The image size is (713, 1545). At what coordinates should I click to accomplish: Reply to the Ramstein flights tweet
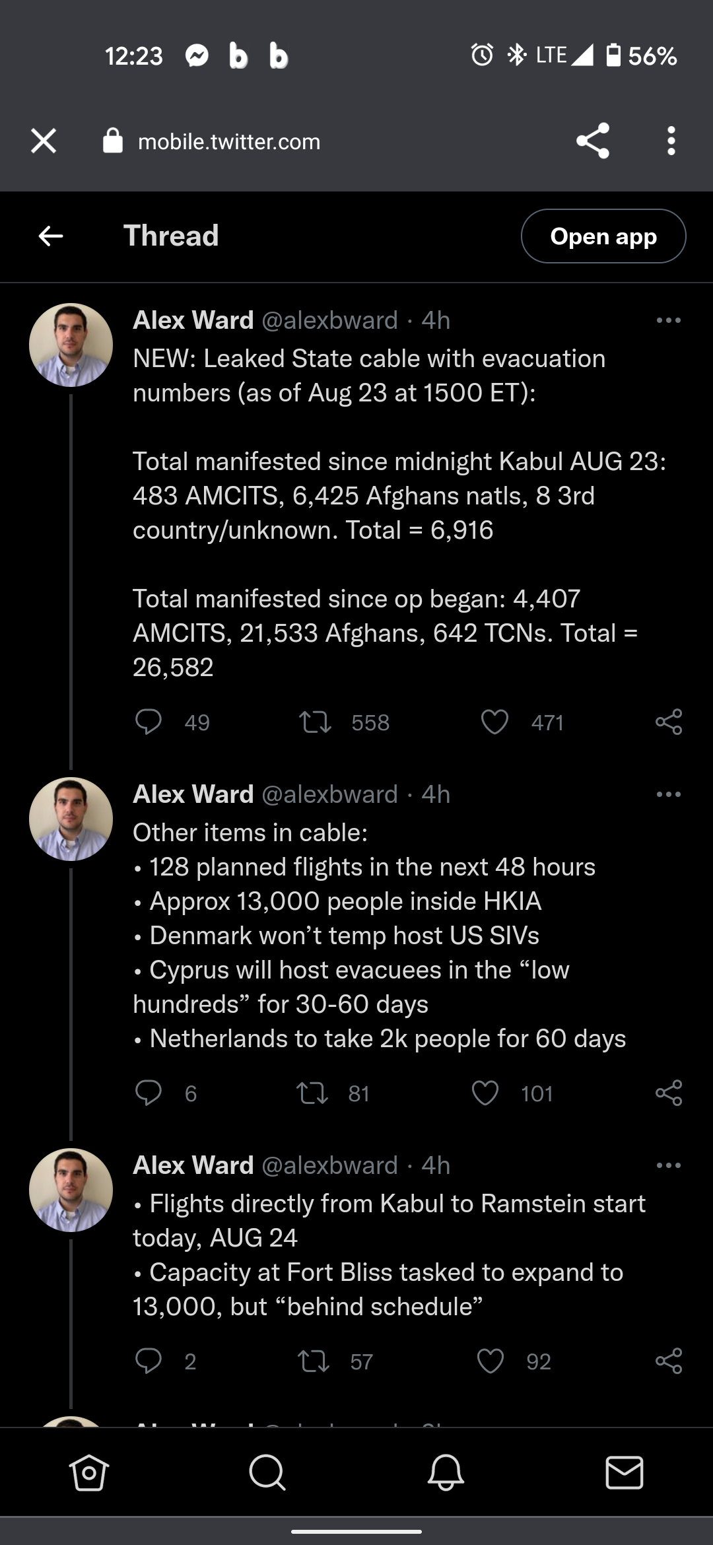click(149, 1361)
